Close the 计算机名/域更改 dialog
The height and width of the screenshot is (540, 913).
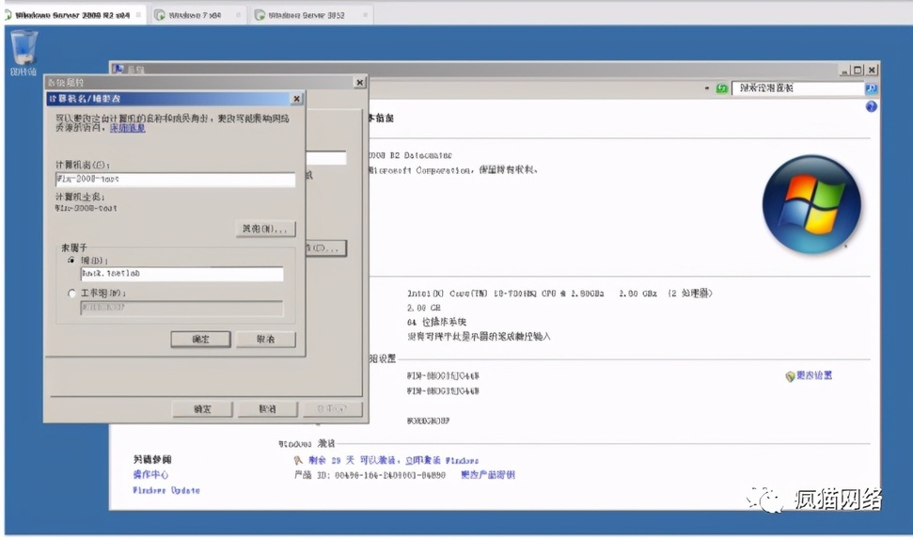click(296, 99)
